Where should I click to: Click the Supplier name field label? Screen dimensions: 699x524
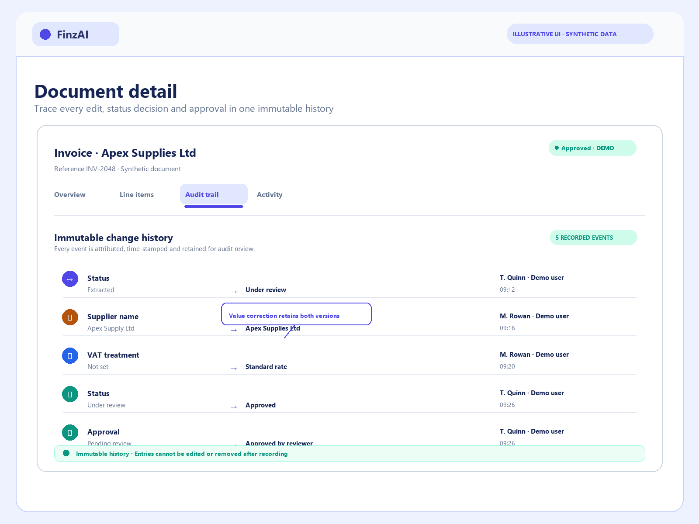(x=113, y=317)
